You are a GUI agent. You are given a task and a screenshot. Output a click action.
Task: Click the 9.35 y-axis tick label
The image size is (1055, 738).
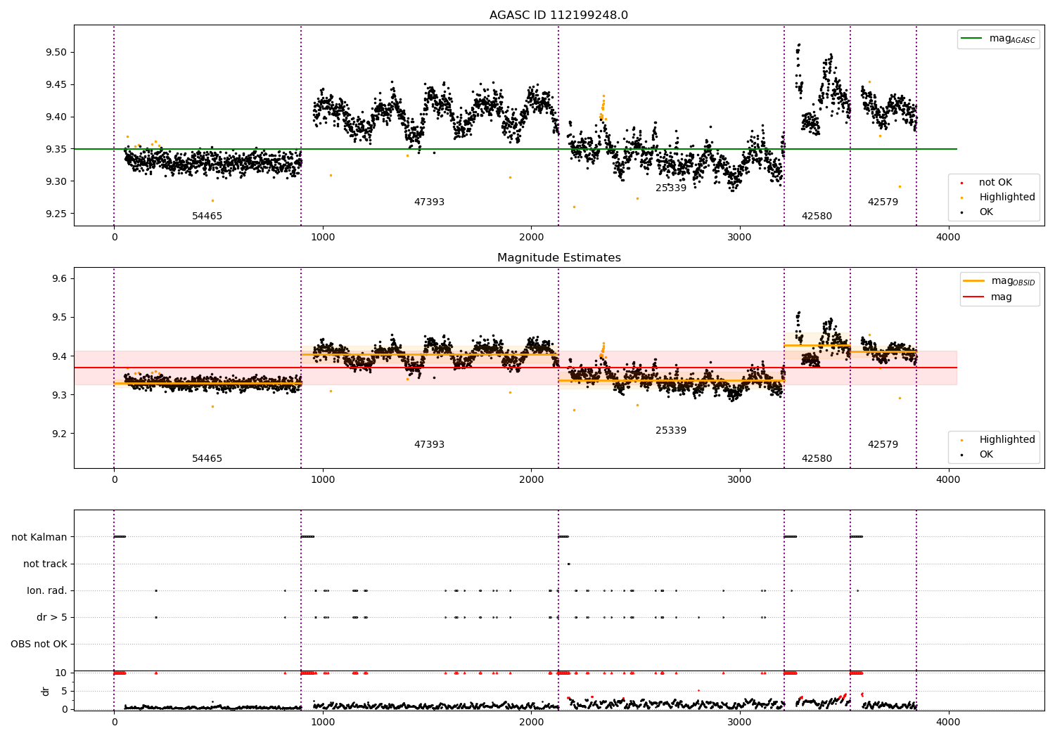(x=56, y=150)
